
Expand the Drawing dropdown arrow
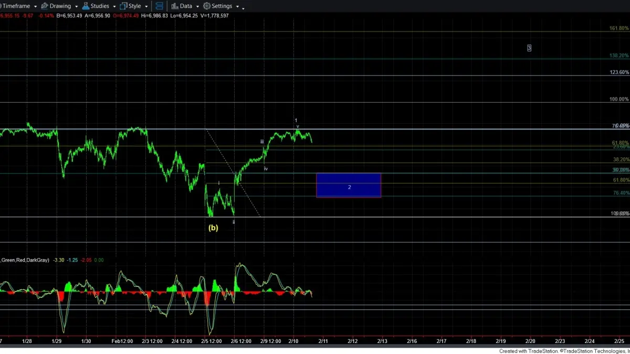(76, 7)
